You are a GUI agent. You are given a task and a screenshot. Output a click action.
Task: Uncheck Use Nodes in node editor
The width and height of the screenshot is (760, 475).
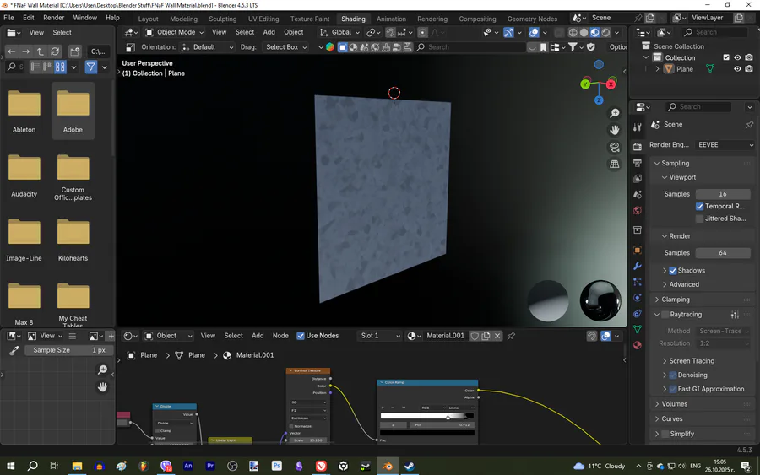[301, 336]
